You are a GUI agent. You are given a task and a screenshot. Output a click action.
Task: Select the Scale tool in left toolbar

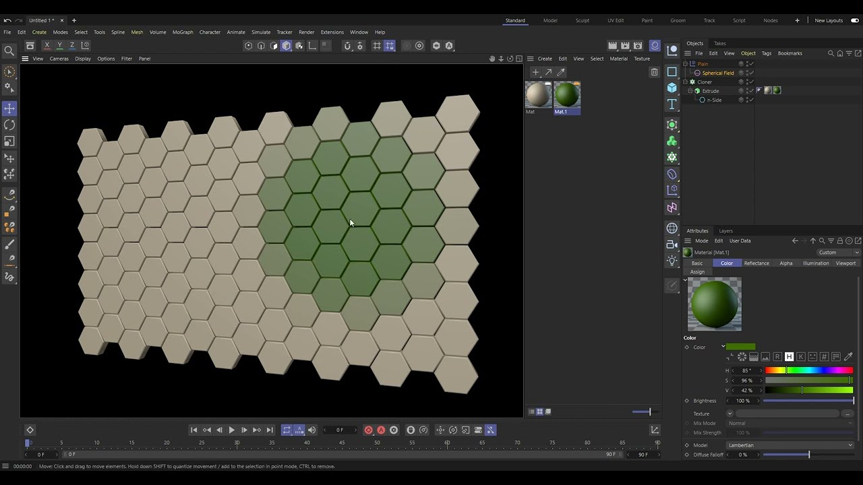[9, 141]
